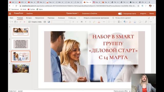Expand the Paste options arrow
The width and height of the screenshot is (164, 92).
pos(17,22)
